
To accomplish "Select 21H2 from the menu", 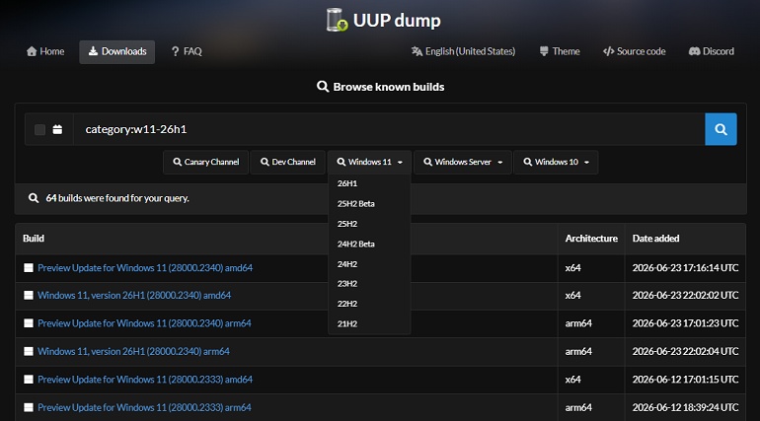I will pyautogui.click(x=369, y=323).
